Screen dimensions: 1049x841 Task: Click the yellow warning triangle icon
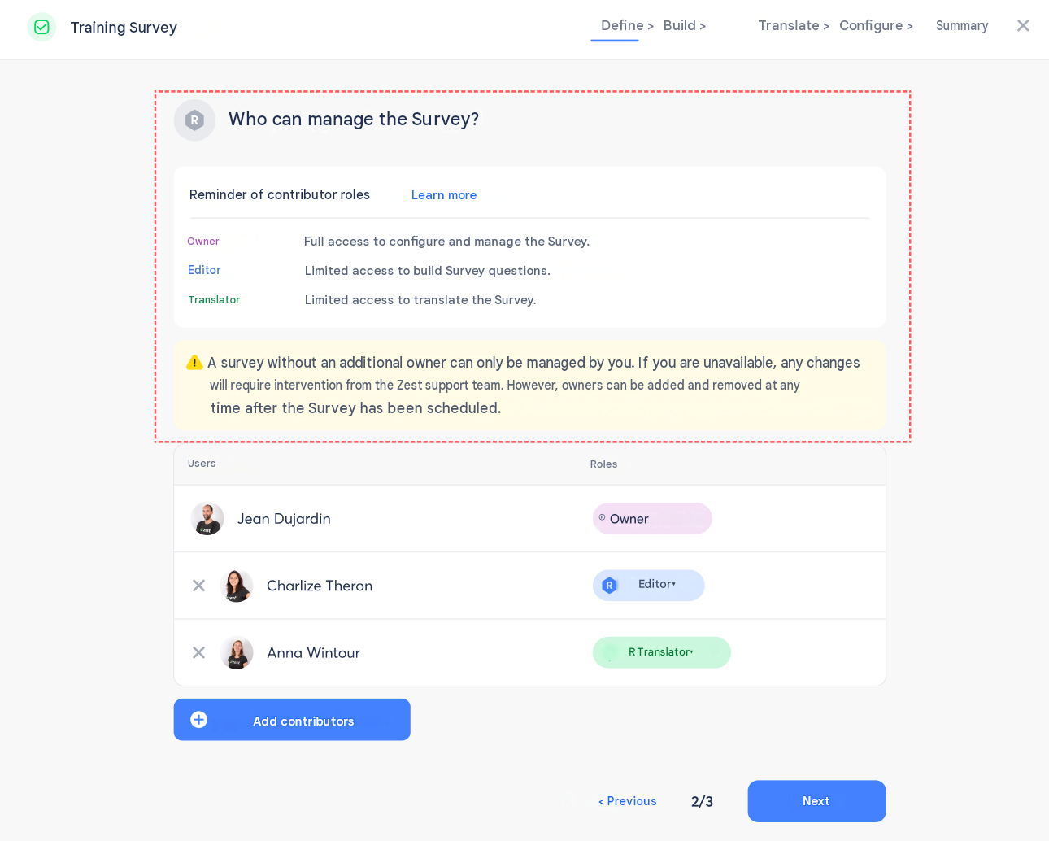pyautogui.click(x=194, y=363)
